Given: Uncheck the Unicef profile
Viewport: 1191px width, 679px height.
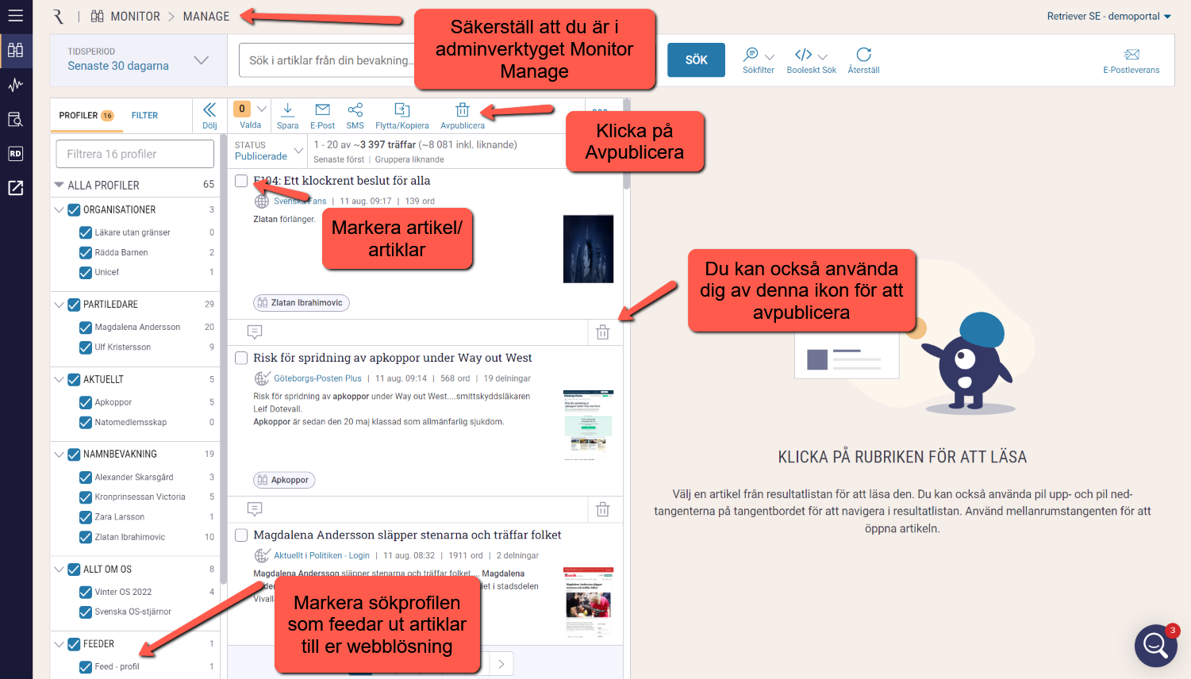Looking at the screenshot, I should (x=86, y=272).
